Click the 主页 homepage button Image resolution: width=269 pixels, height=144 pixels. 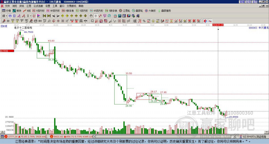[x=255, y=2]
